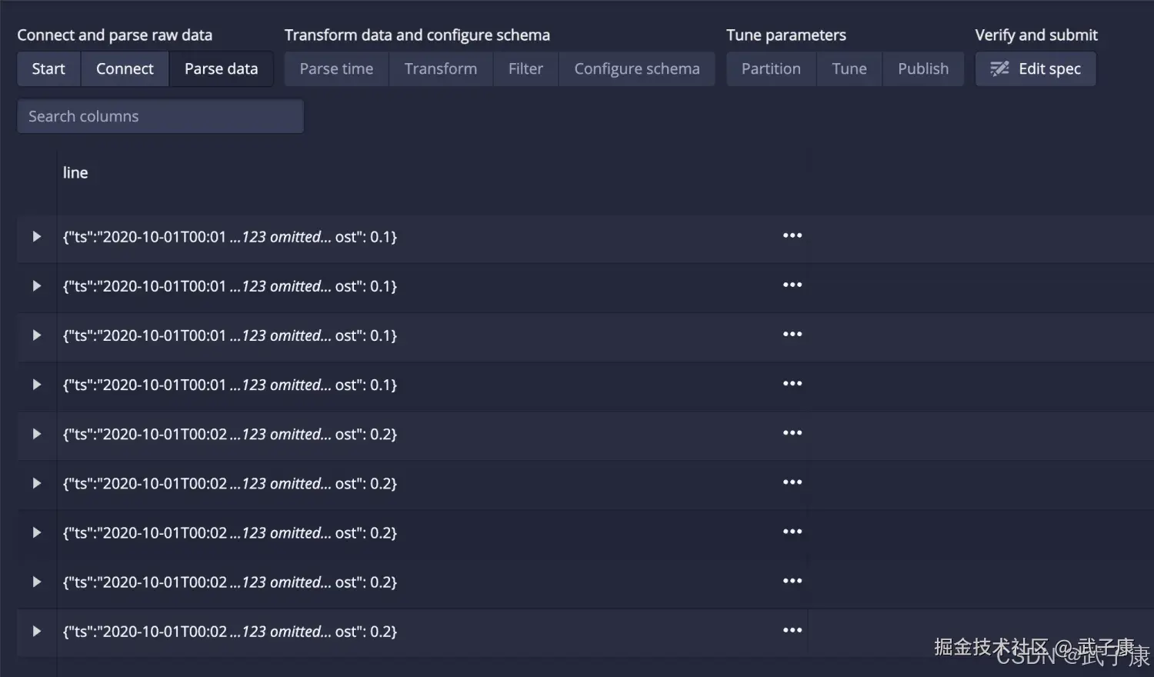Expand the second data row arrow
Viewport: 1154px width, 677px height.
point(36,285)
